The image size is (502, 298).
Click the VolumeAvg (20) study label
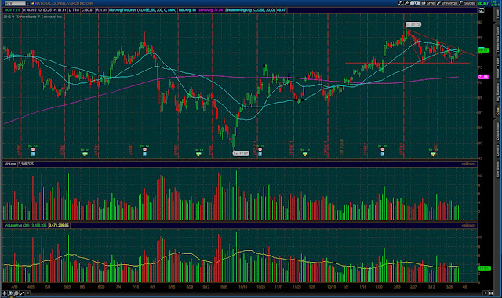point(16,226)
